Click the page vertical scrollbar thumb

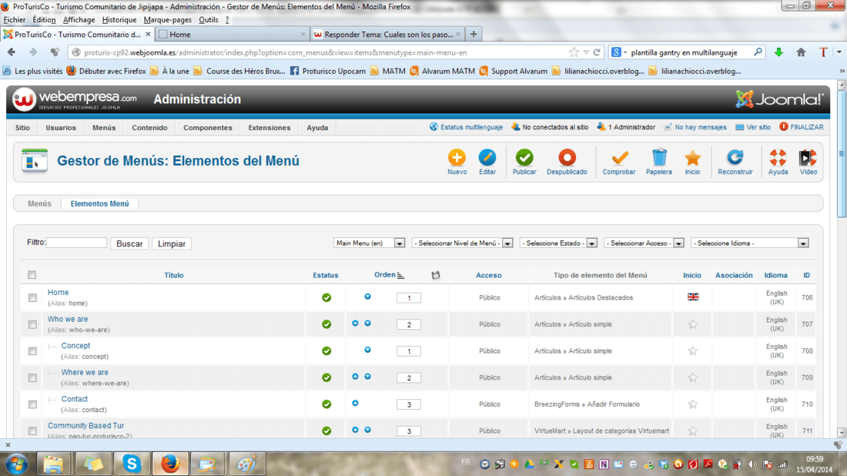pyautogui.click(x=842, y=154)
